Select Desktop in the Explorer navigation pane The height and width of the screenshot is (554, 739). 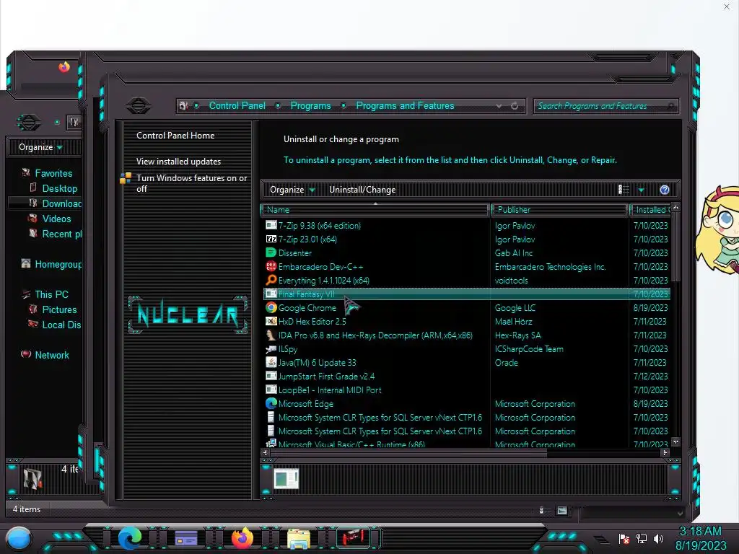pyautogui.click(x=59, y=188)
